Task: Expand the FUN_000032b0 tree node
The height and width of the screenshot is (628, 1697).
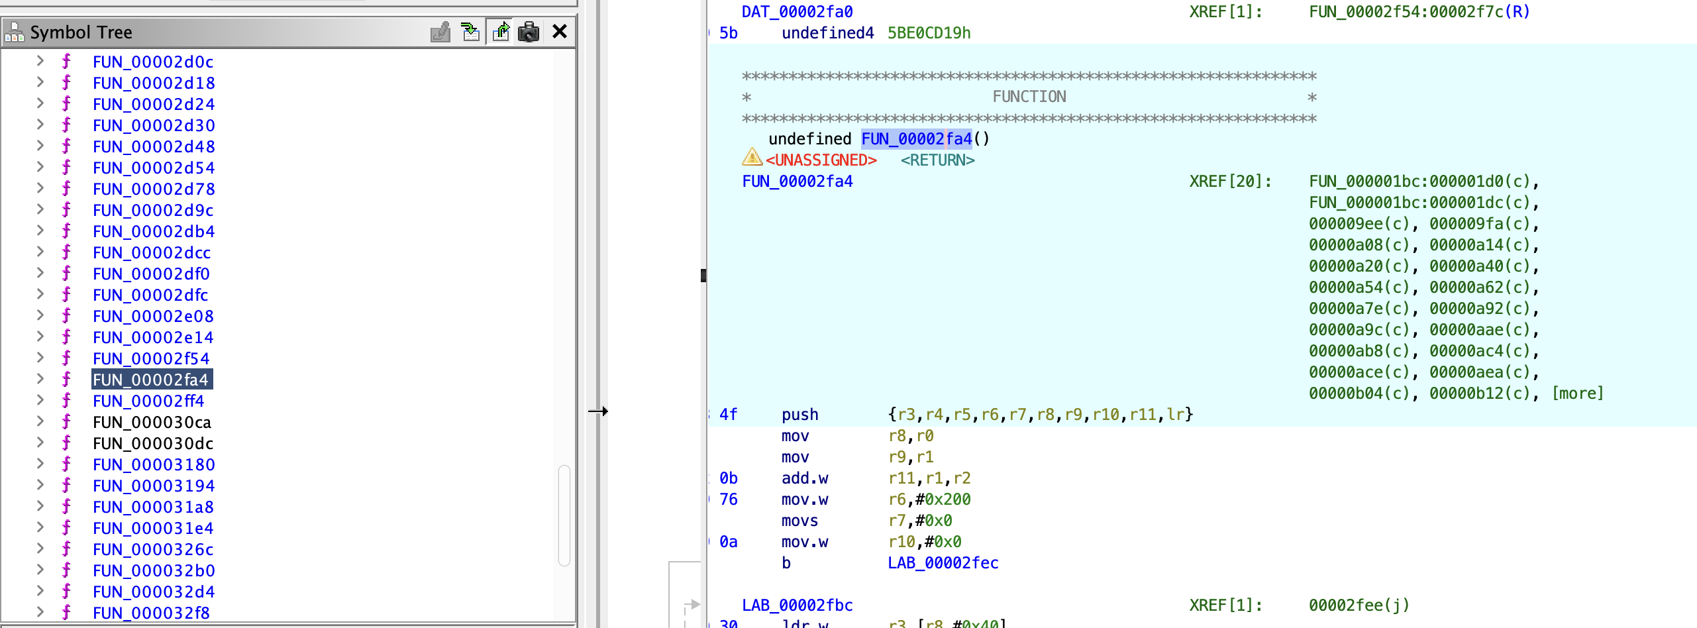Action: (x=40, y=570)
